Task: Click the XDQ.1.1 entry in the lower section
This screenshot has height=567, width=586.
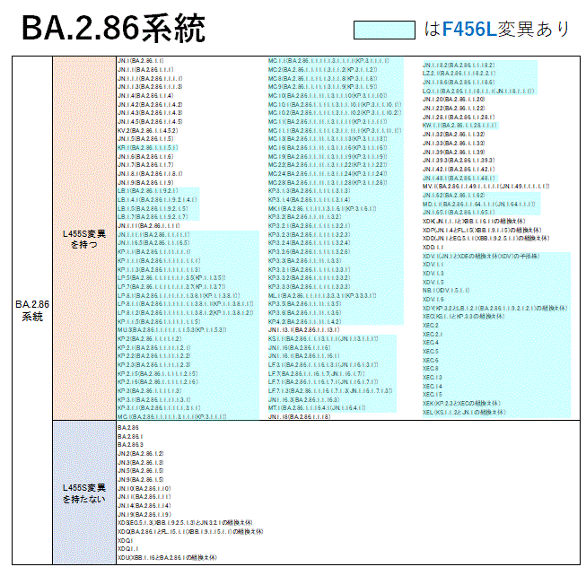Action: pyautogui.click(x=127, y=549)
